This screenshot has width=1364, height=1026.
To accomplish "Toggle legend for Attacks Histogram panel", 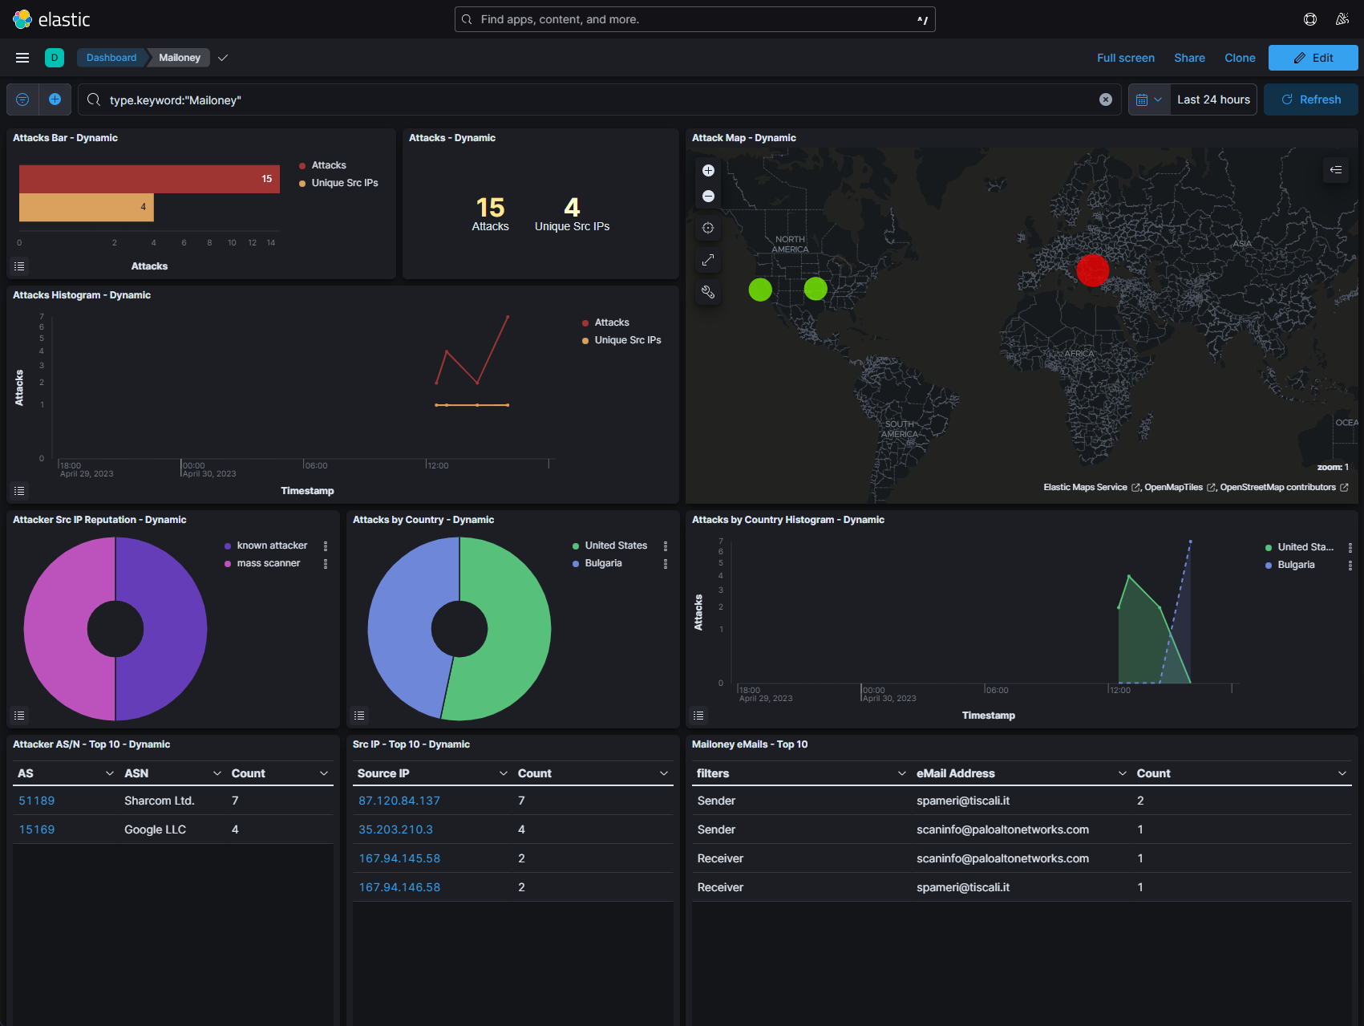I will 20,490.
